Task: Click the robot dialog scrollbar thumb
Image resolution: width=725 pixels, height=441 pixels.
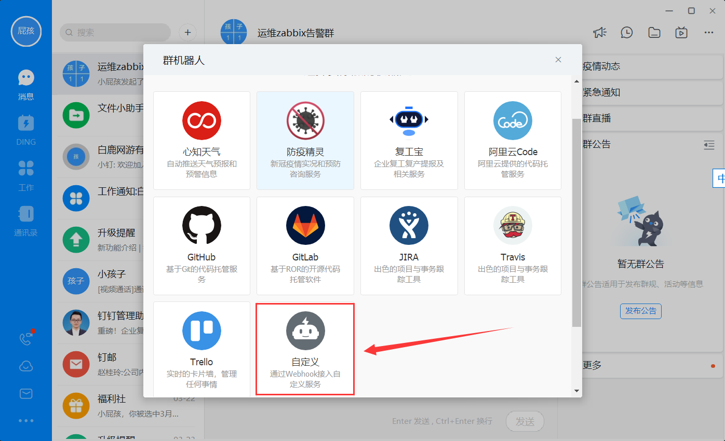Action: 576,222
